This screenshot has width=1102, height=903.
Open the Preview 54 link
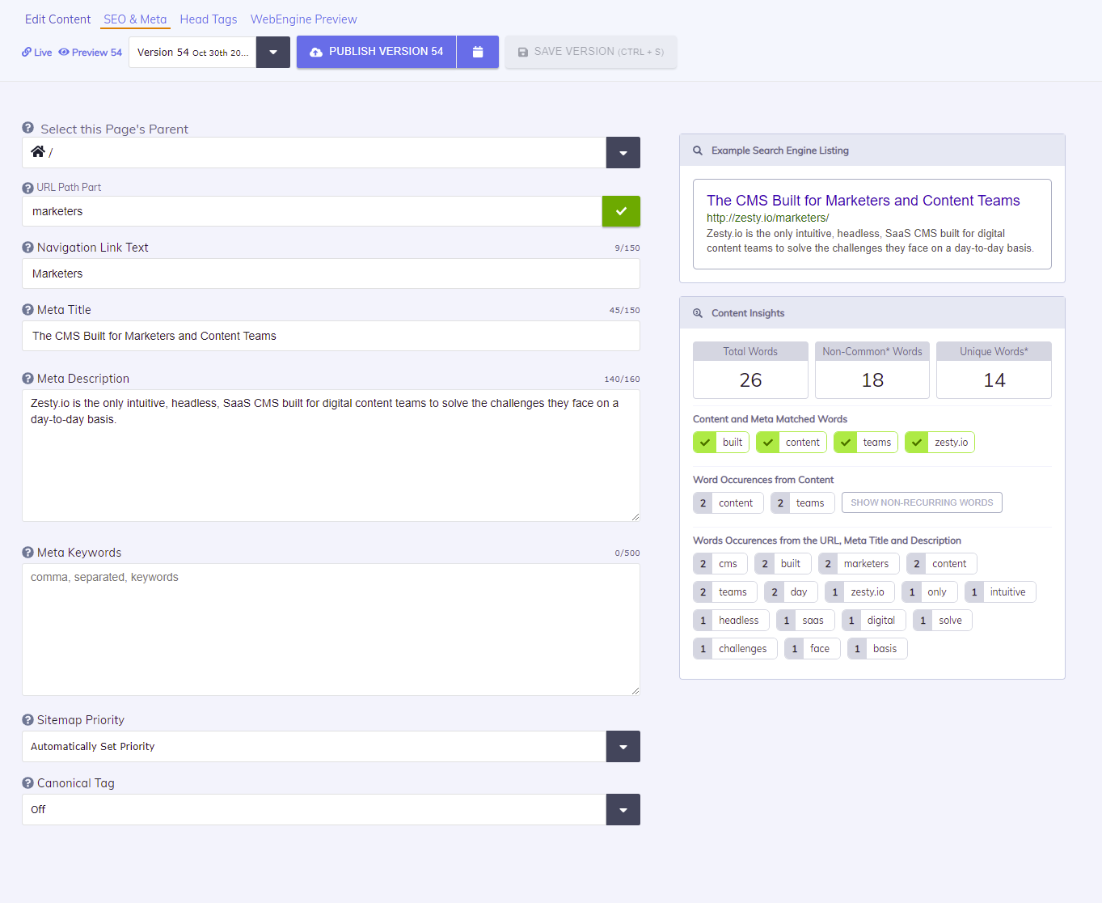click(x=91, y=53)
